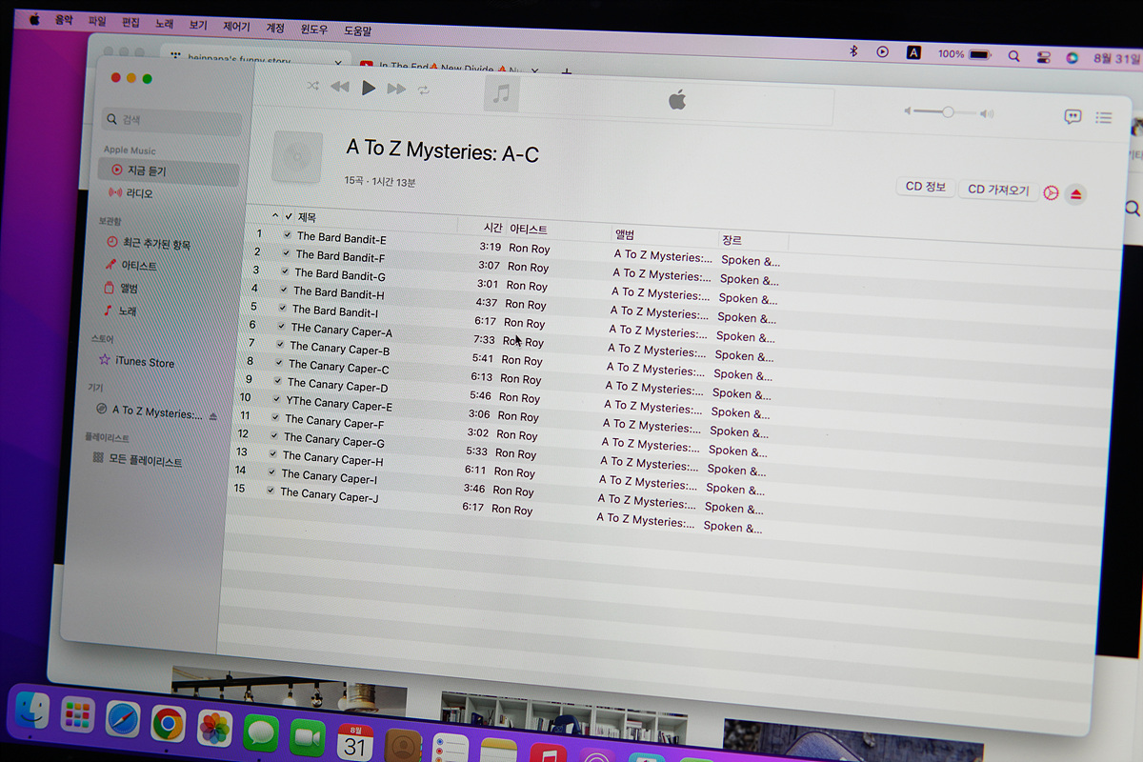The width and height of the screenshot is (1143, 762).
Task: Open the 보기 menu
Action: pos(197,25)
